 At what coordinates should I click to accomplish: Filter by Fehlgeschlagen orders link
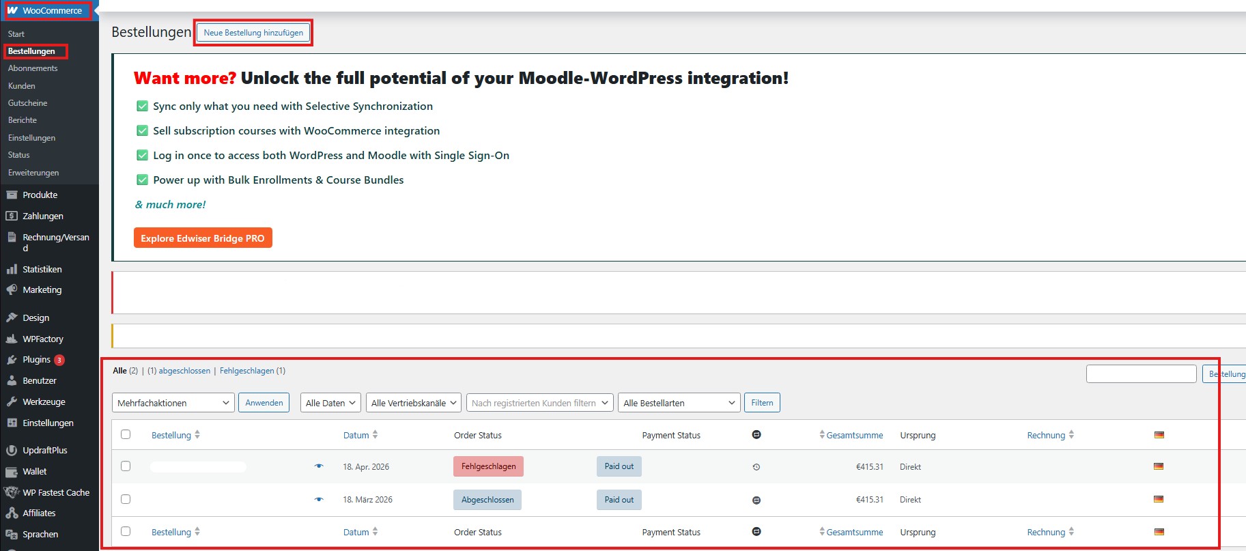click(x=247, y=371)
